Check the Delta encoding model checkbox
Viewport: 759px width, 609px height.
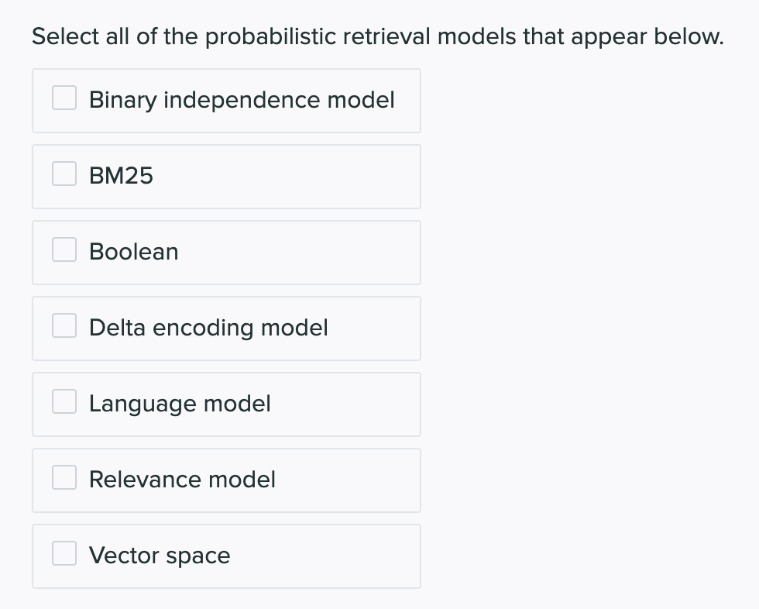(64, 325)
